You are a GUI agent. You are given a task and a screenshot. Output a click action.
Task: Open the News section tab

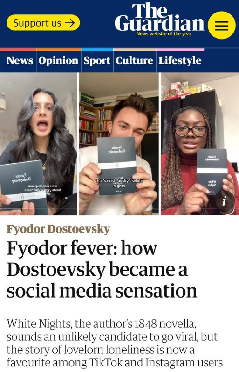point(20,60)
